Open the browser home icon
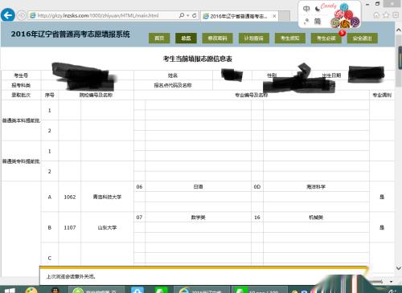This screenshot has height=293, width=402. tap(376, 15)
